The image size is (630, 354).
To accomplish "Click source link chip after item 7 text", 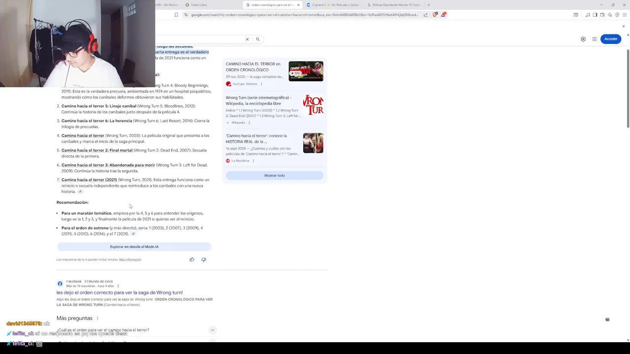I will (x=80, y=192).
